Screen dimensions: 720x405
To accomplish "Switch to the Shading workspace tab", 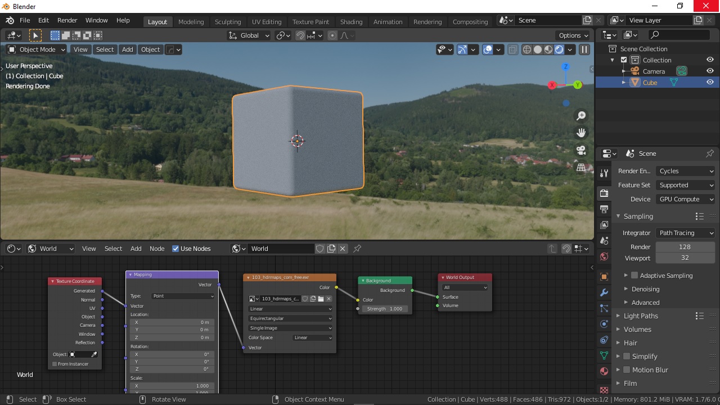I will pos(351,21).
